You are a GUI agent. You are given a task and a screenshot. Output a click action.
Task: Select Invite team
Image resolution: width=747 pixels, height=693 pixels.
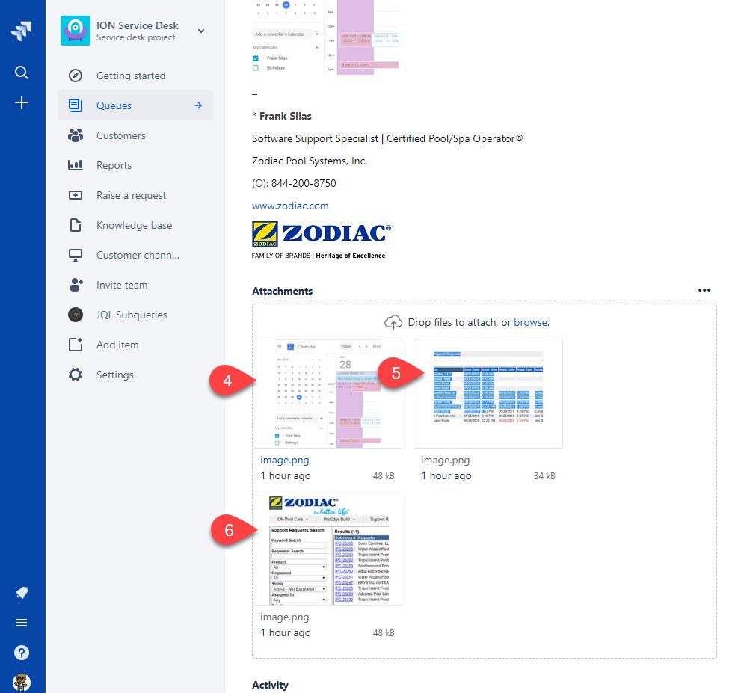(x=122, y=286)
